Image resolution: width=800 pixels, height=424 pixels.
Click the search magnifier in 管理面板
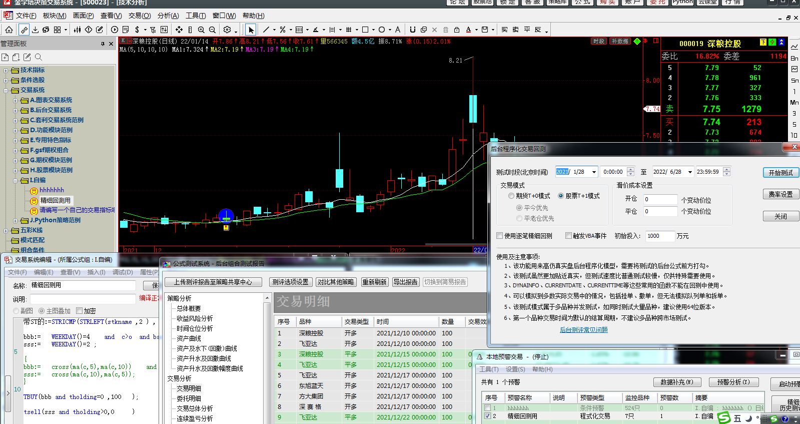[39, 57]
